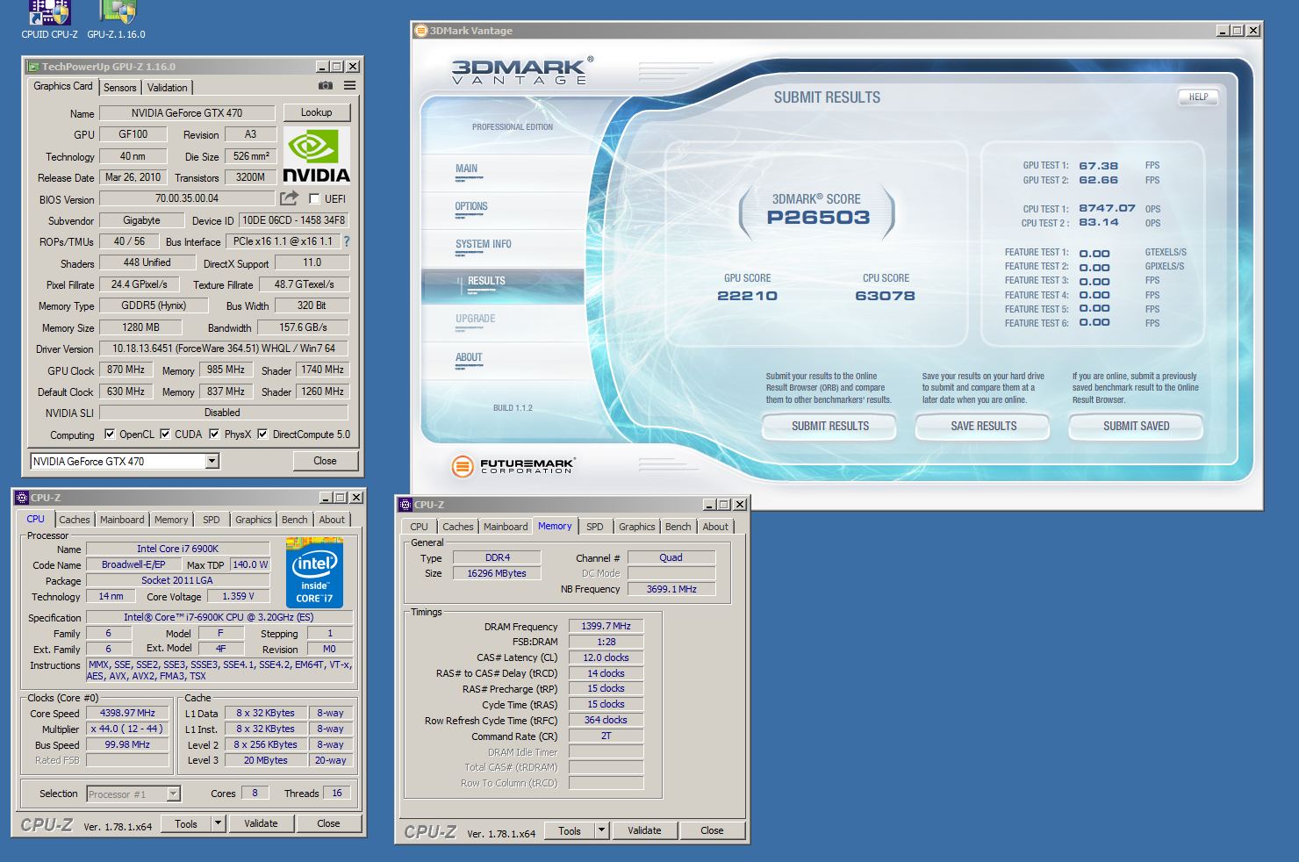1299x862 pixels.
Task: Click SUBMIT RESULTS button
Action: point(830,426)
